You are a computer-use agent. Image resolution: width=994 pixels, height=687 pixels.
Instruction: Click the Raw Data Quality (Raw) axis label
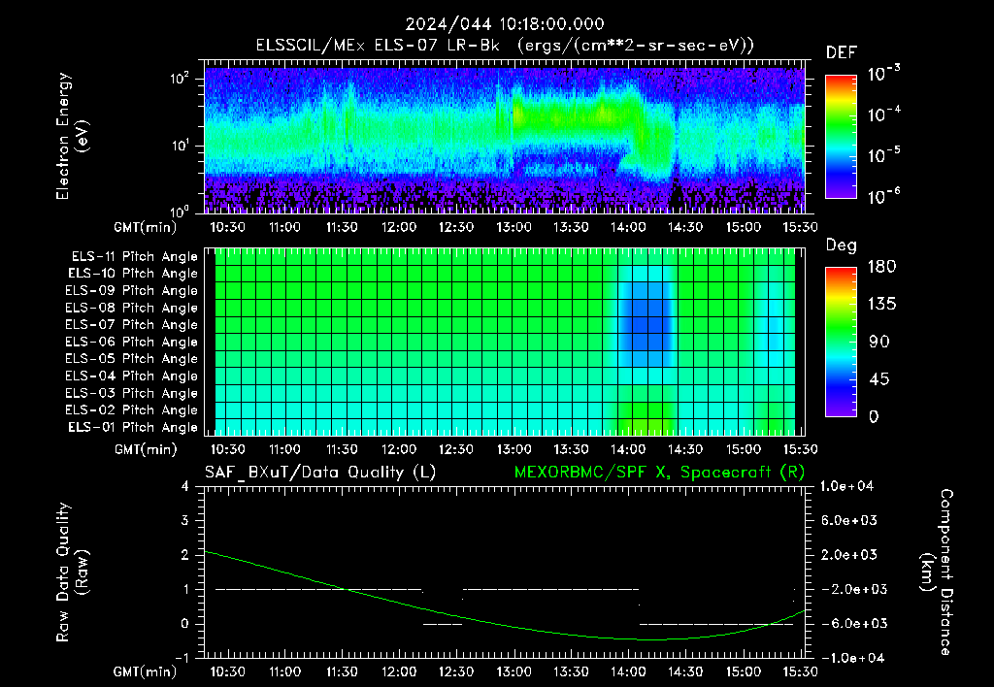tap(72, 572)
